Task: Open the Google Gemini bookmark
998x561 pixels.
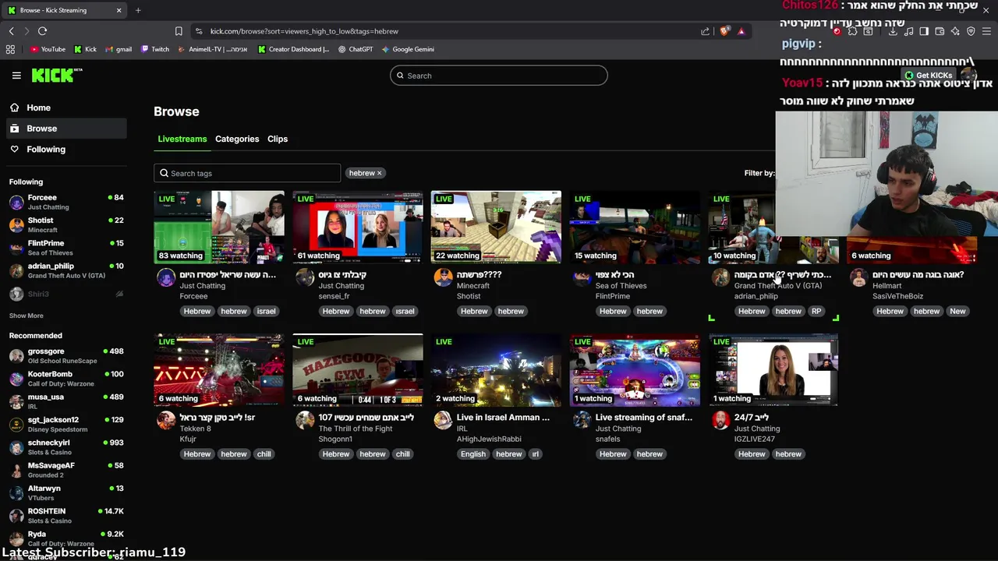Action: coord(408,49)
